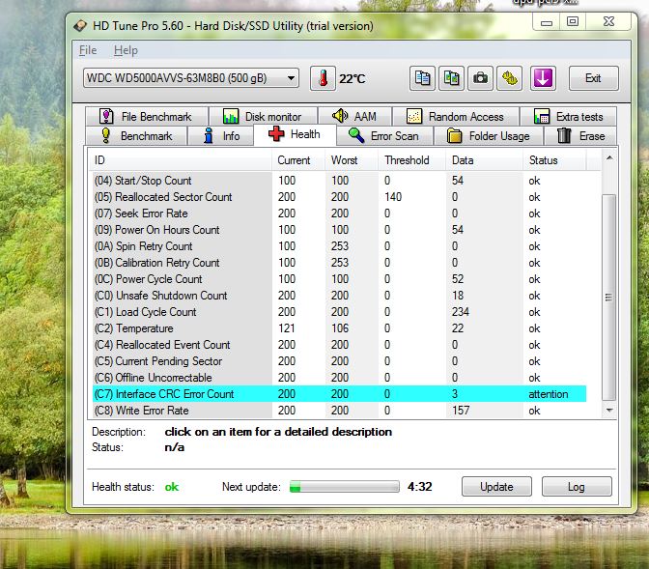The width and height of the screenshot is (649, 569).
Task: Click the 'attention' status of CRC Error row
Action: tap(548, 394)
